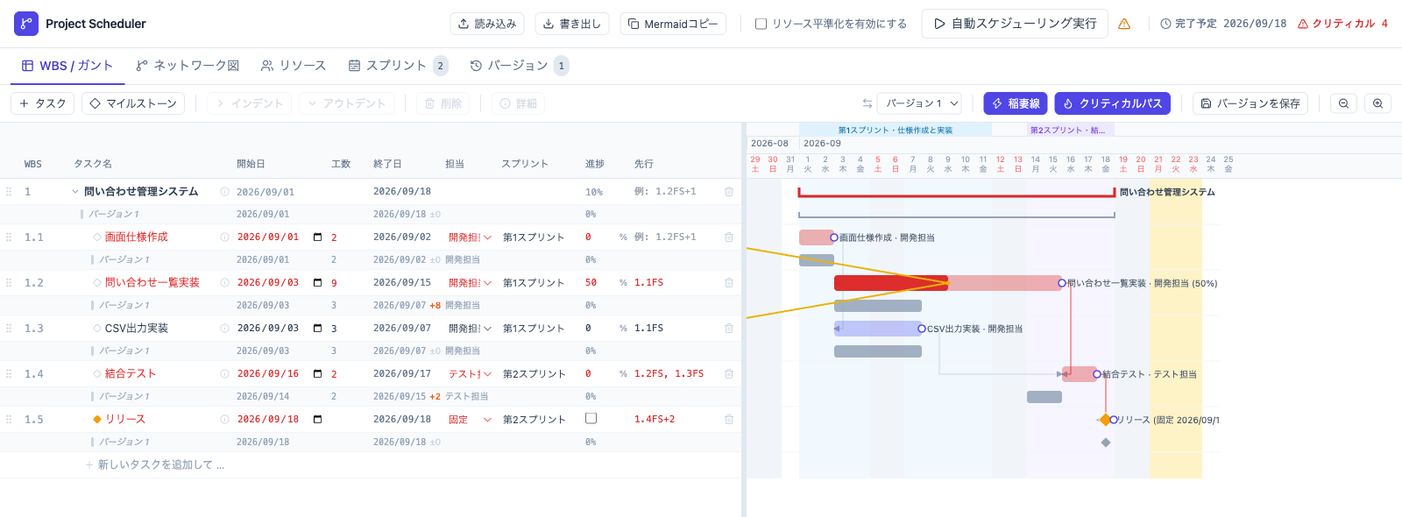Image resolution: width=1402 pixels, height=517 pixels.
Task: Open assignee dropdown for 画面仕様作成
Action: [x=470, y=237]
